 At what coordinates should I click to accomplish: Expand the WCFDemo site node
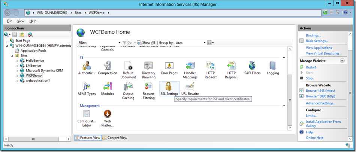click(18, 76)
